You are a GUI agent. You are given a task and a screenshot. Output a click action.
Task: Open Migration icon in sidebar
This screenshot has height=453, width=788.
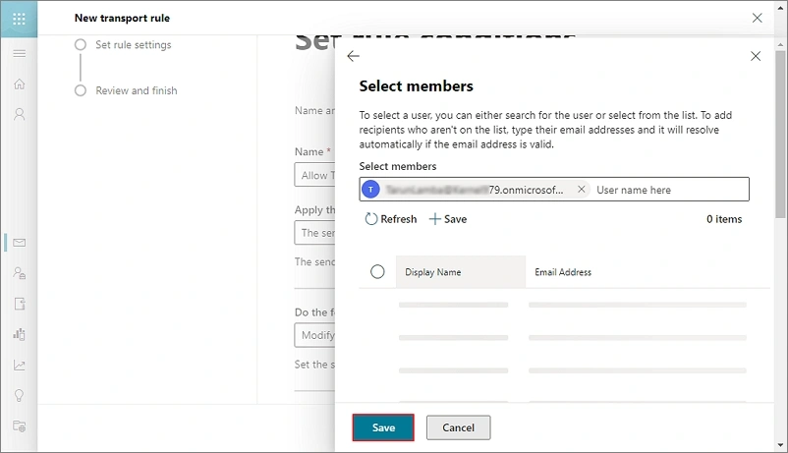pyautogui.click(x=19, y=304)
